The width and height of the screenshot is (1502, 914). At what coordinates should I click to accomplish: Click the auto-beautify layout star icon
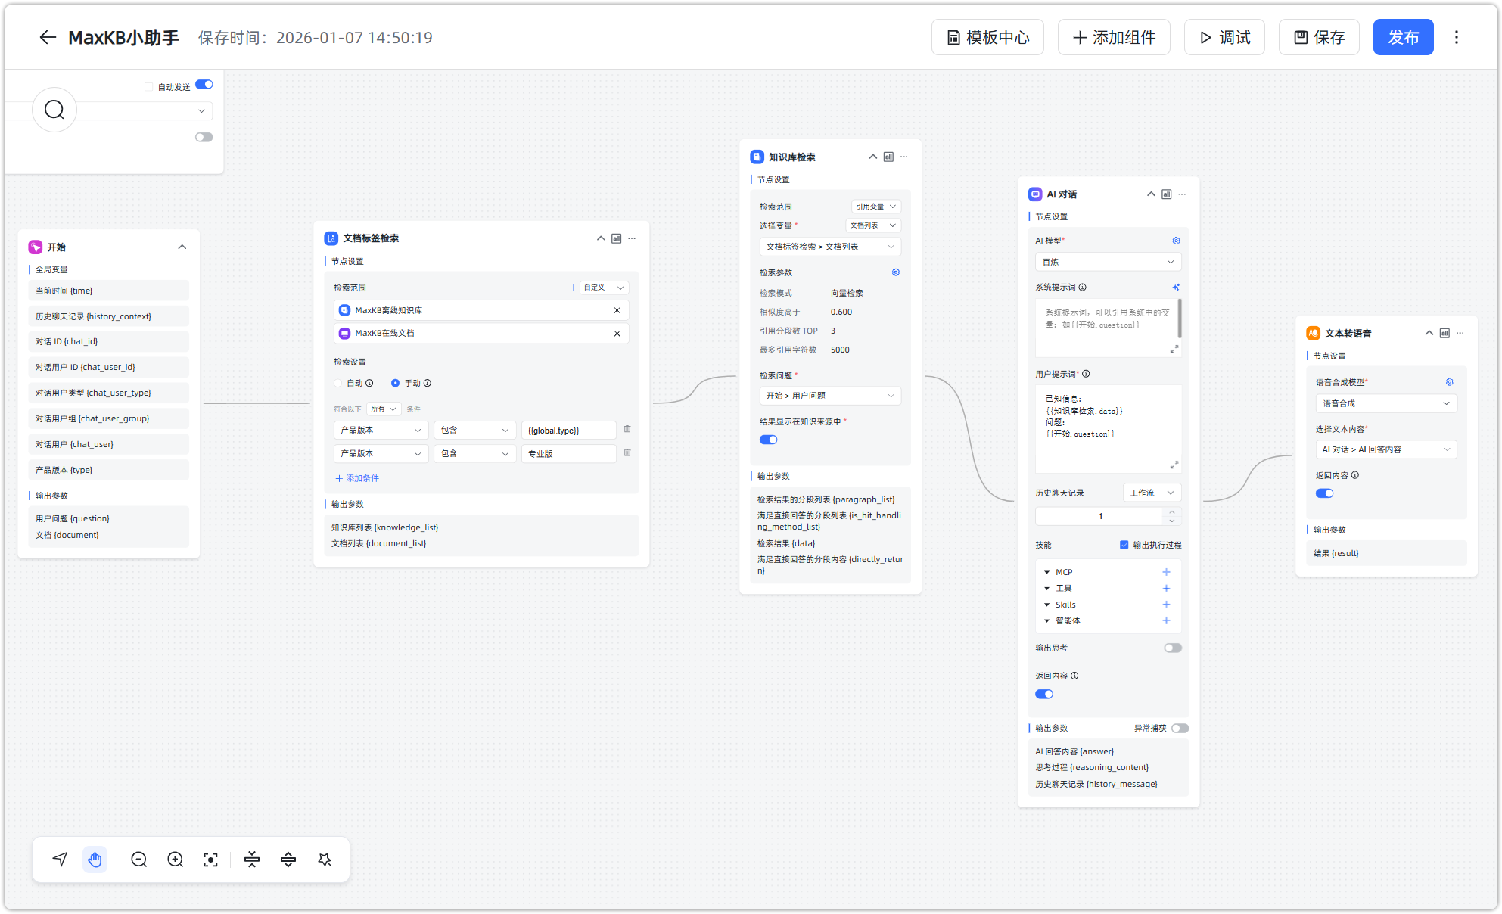click(x=325, y=860)
